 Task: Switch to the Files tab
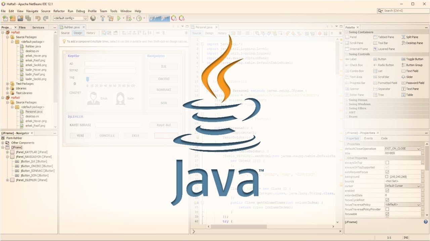(x=22, y=27)
